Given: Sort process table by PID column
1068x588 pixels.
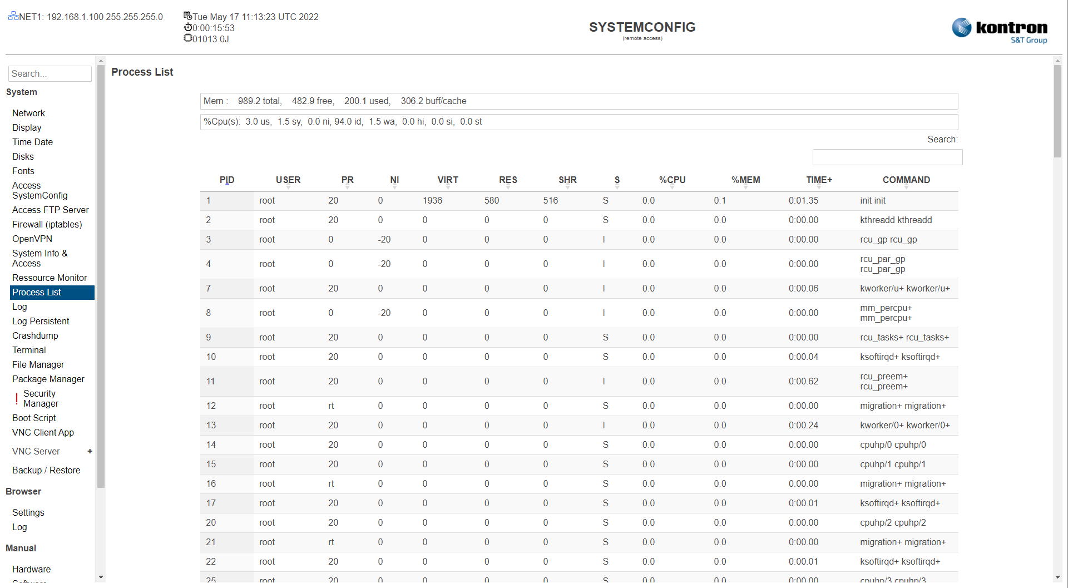Looking at the screenshot, I should pyautogui.click(x=227, y=180).
